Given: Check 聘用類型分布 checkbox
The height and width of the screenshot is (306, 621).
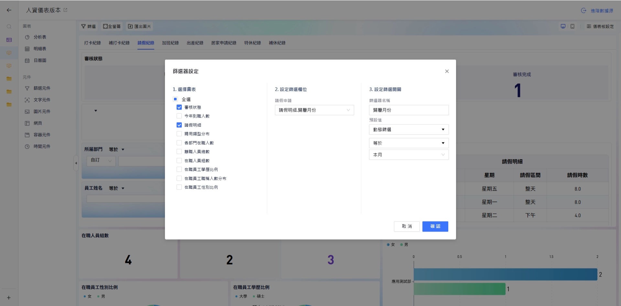Looking at the screenshot, I should (179, 134).
